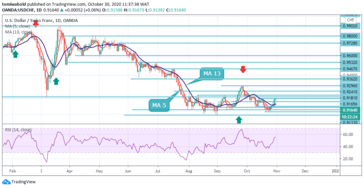This screenshot has width=364, height=188.
Task: Click the CHF currency label on price axis
Action: 350,20
